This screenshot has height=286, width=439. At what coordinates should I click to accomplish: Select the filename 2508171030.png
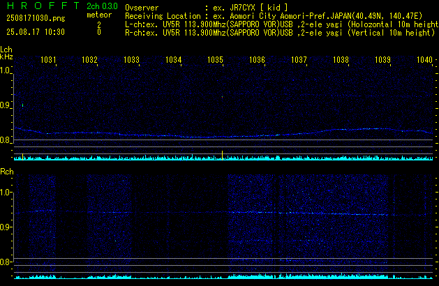click(36, 18)
